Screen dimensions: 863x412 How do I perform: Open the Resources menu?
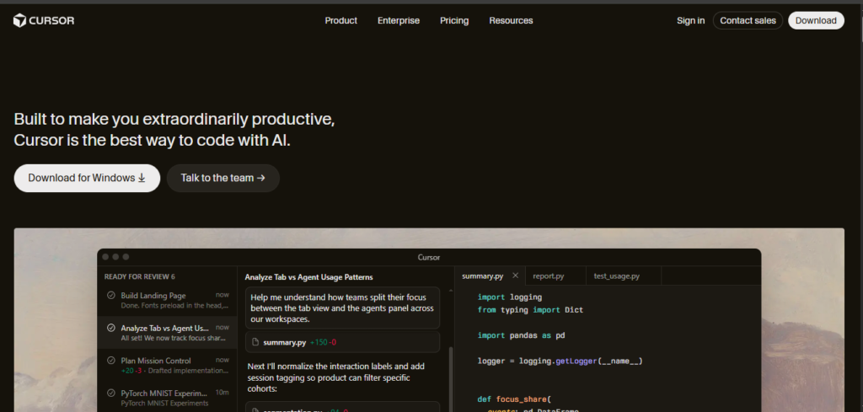[511, 20]
